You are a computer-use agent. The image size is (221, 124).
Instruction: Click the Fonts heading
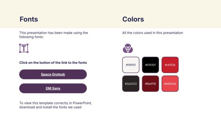point(29,19)
